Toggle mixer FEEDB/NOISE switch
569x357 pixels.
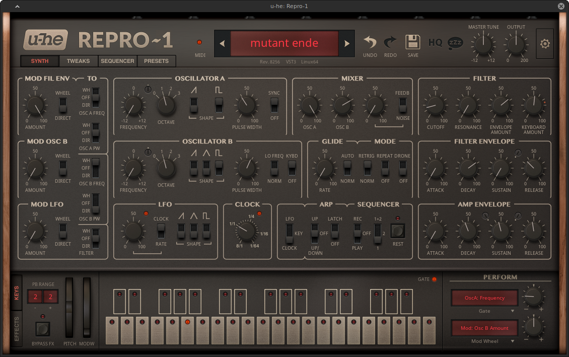[x=402, y=105]
